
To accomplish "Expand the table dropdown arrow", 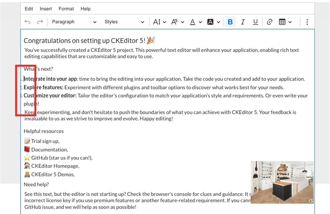I will (x=290, y=22).
